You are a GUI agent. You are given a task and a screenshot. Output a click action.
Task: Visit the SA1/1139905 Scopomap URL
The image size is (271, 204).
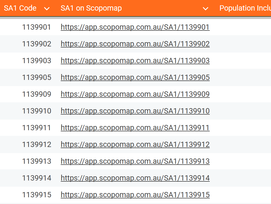click(x=135, y=77)
